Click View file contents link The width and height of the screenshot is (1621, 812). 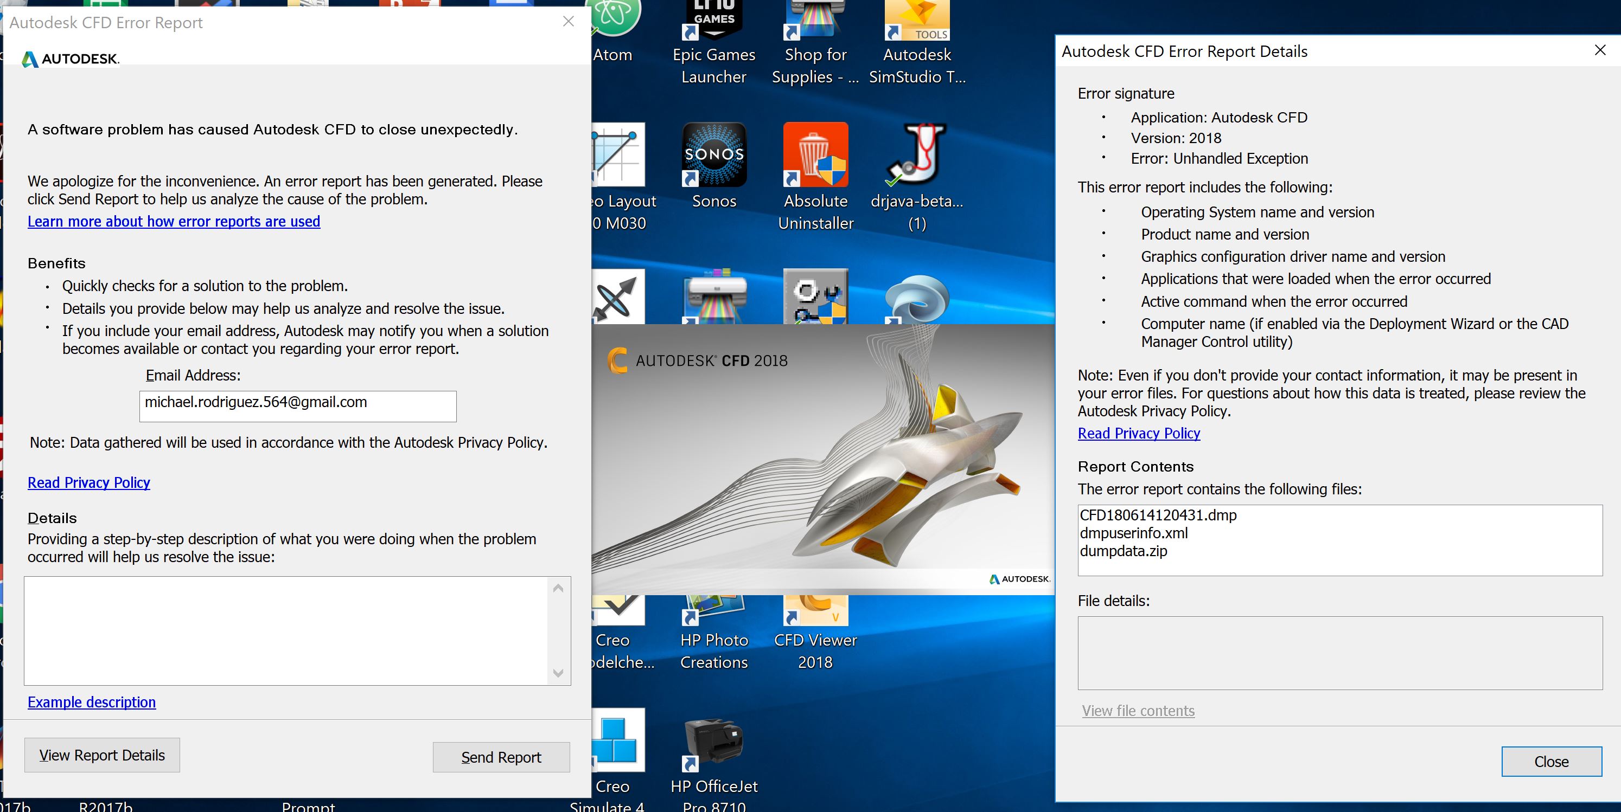(1138, 711)
